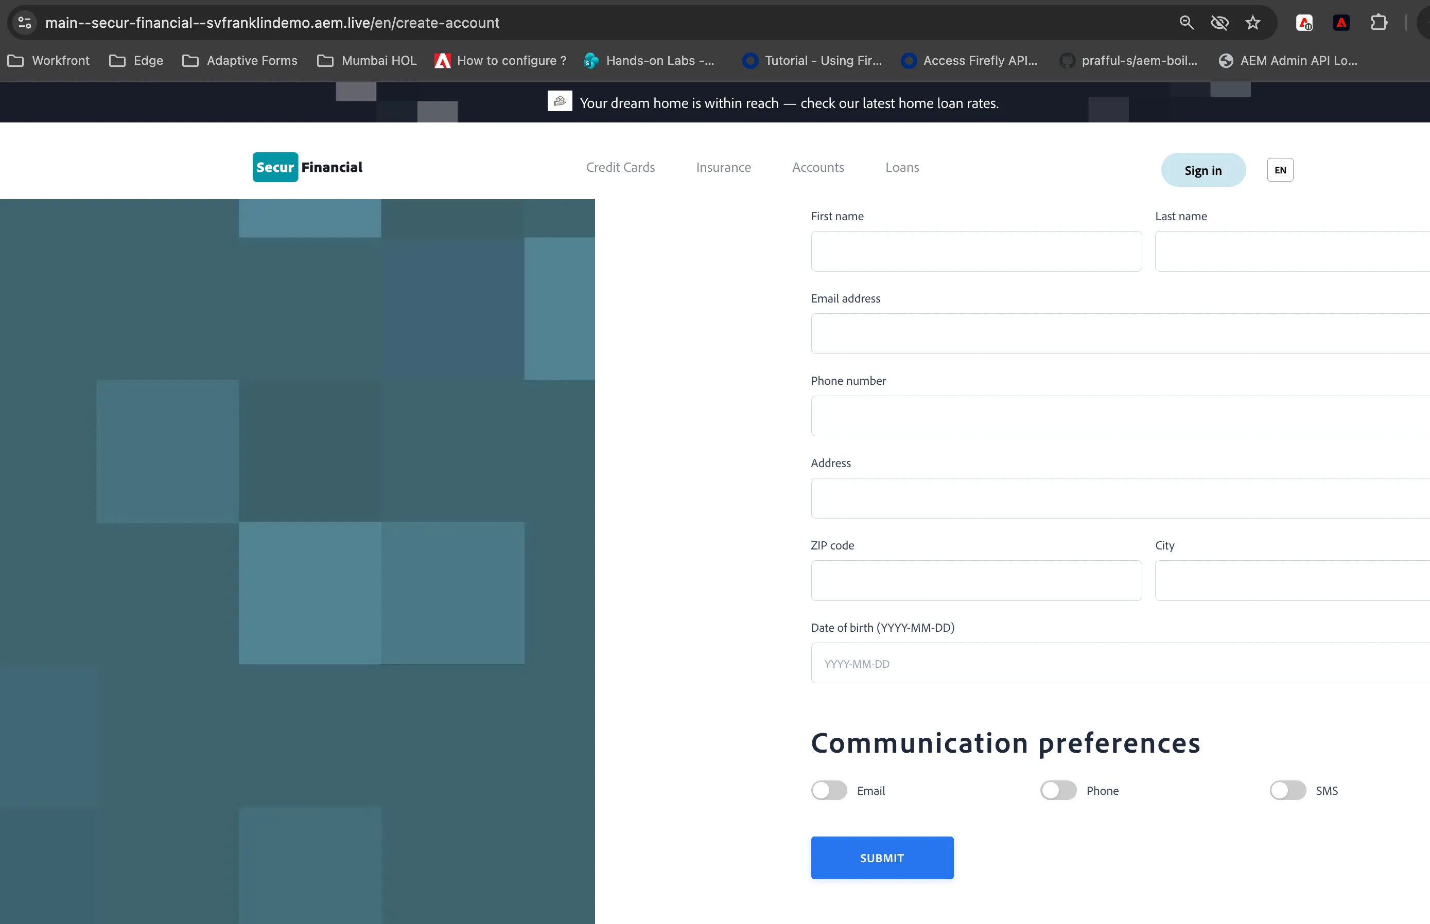This screenshot has height=924, width=1430.
Task: Bookmark this page with the star icon
Action: coord(1253,23)
